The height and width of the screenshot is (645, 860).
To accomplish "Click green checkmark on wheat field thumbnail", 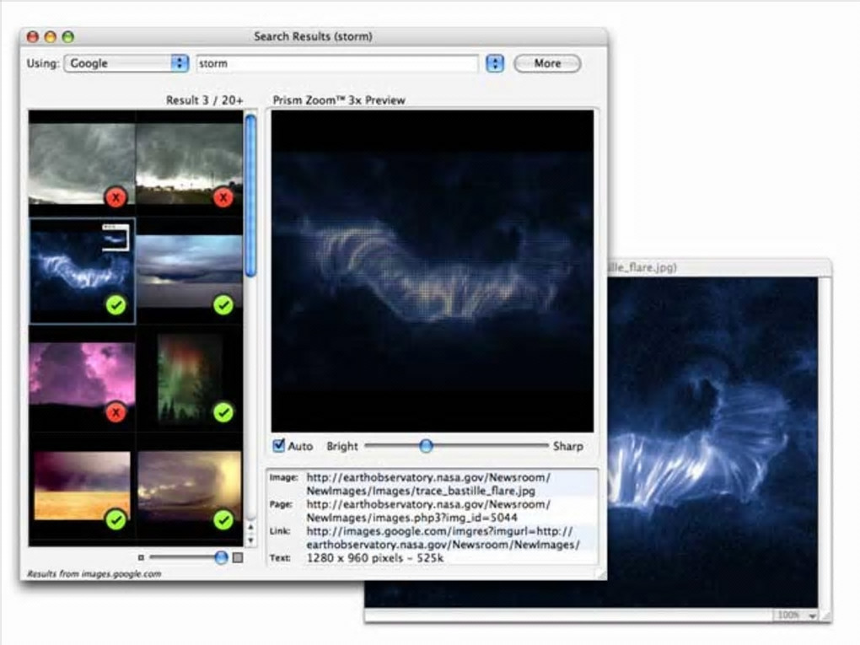I will click(116, 520).
